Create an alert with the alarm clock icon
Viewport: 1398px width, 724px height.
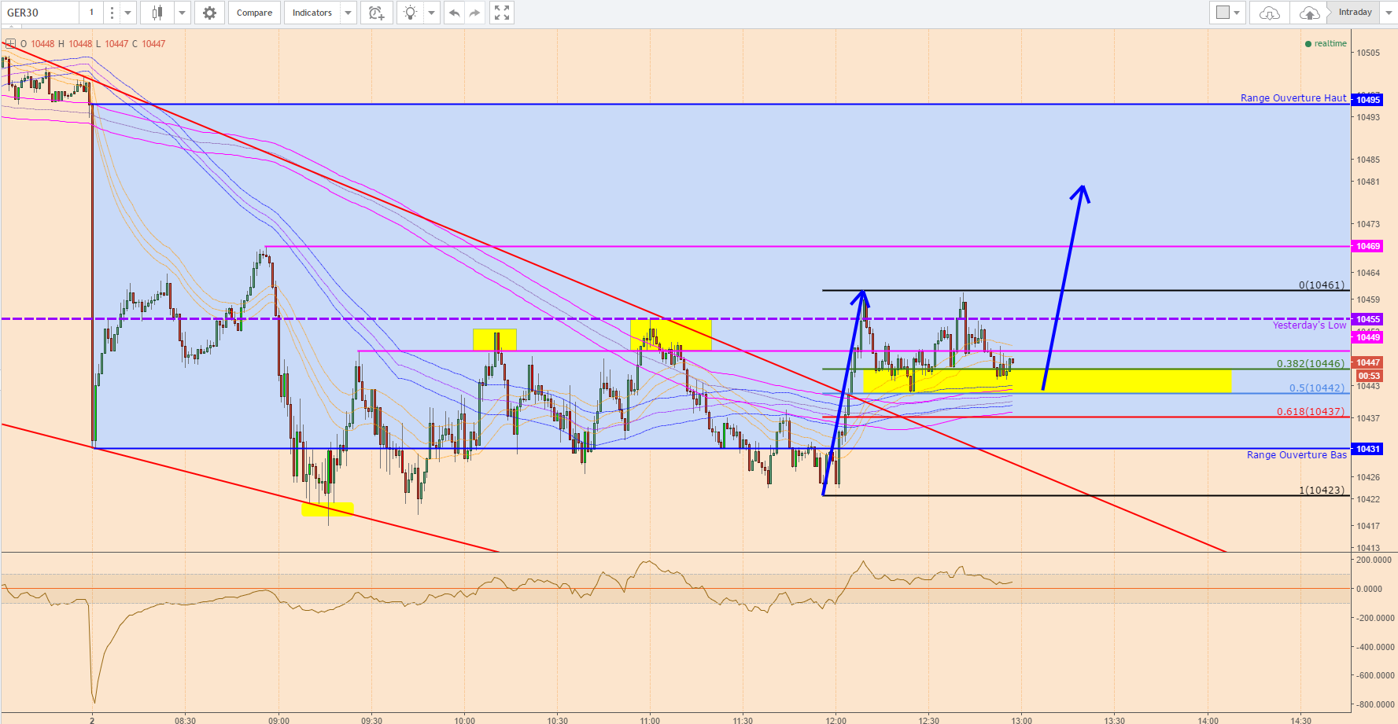coord(377,13)
